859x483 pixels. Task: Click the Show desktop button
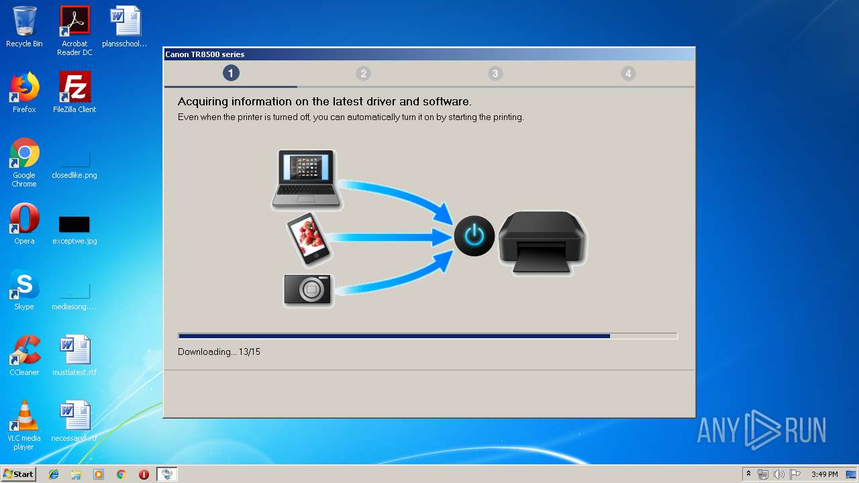coord(852,474)
